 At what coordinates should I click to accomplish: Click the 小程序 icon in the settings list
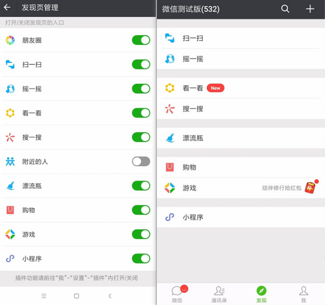click(10, 258)
